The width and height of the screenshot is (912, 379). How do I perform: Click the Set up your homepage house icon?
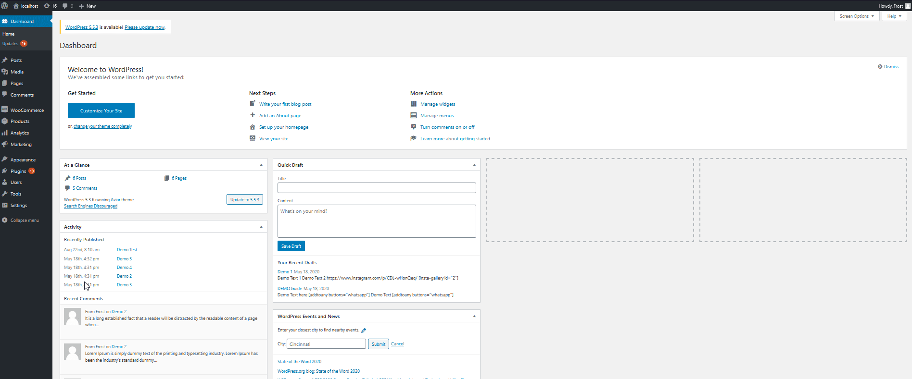tap(252, 127)
